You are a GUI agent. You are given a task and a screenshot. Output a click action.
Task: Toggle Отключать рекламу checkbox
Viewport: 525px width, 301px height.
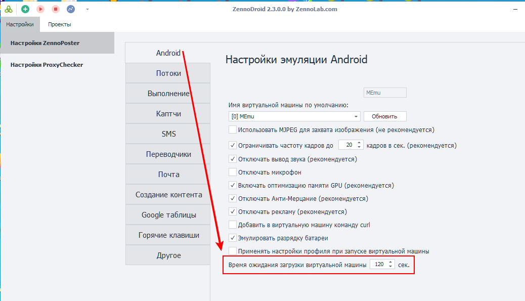pyautogui.click(x=232, y=211)
